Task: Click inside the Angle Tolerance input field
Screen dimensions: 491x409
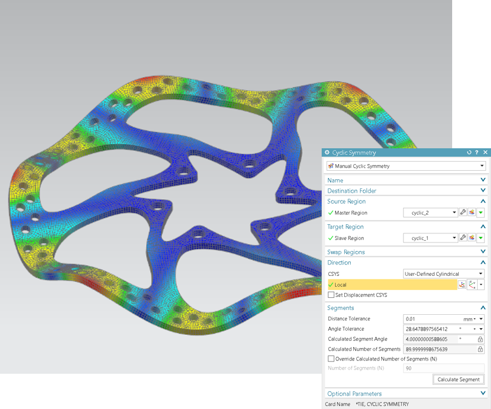Action: (425, 328)
